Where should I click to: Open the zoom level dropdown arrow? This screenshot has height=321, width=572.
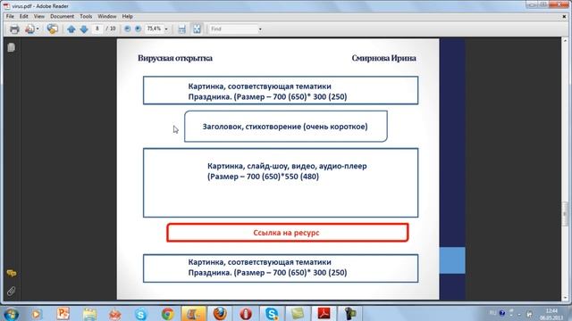pos(166,29)
